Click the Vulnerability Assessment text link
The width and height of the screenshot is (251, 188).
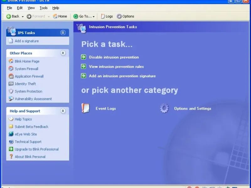[x=33, y=99]
